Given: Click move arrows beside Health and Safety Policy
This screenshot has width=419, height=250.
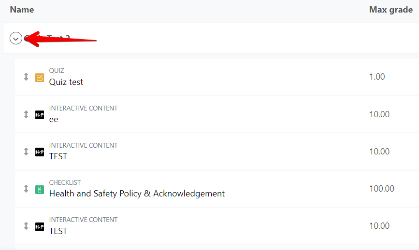Looking at the screenshot, I should pyautogui.click(x=26, y=189).
